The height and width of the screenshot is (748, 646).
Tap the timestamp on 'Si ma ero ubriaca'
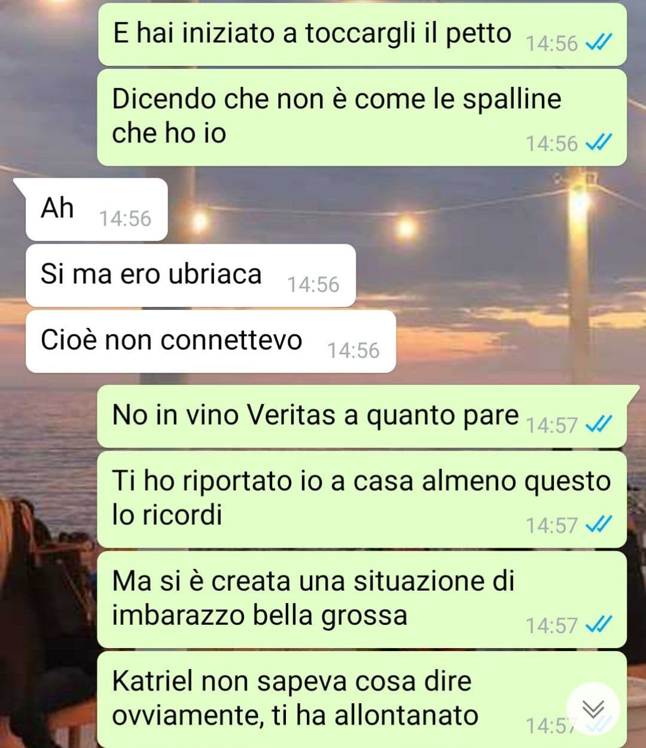(x=313, y=284)
